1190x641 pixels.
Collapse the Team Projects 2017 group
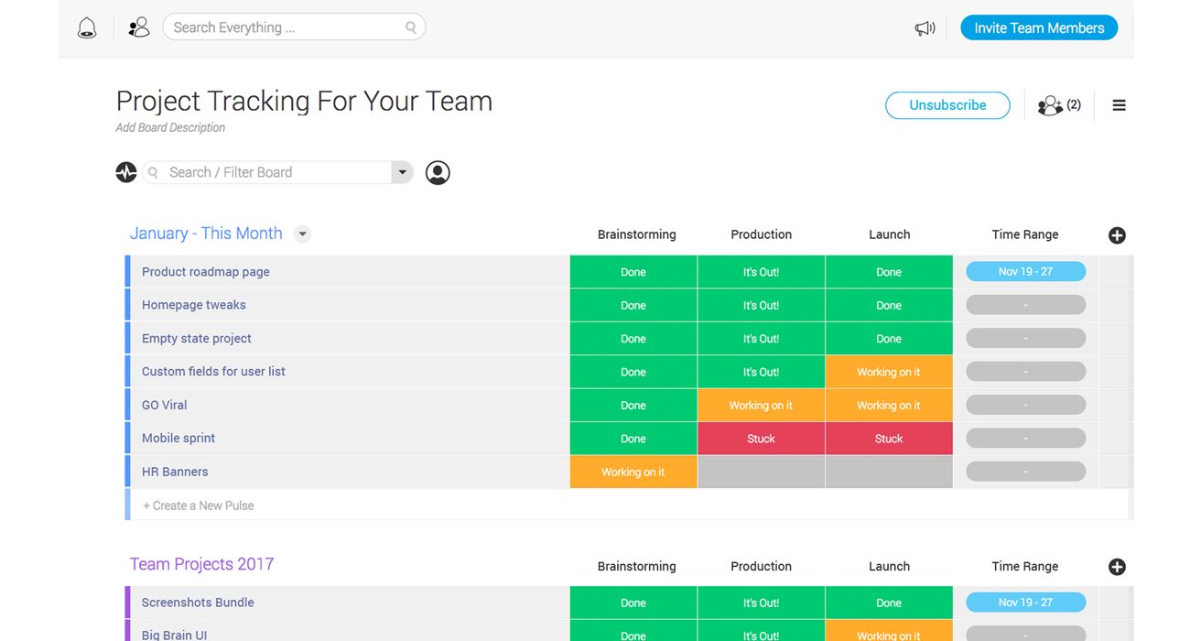(x=201, y=563)
